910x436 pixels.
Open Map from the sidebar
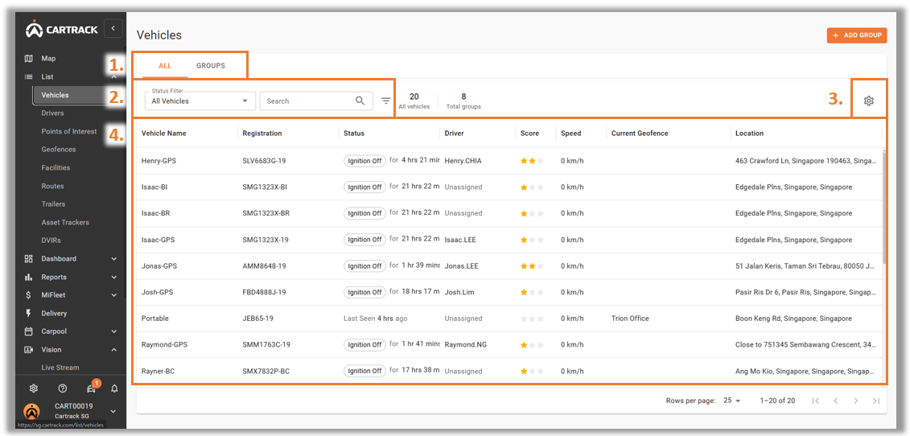(x=48, y=59)
